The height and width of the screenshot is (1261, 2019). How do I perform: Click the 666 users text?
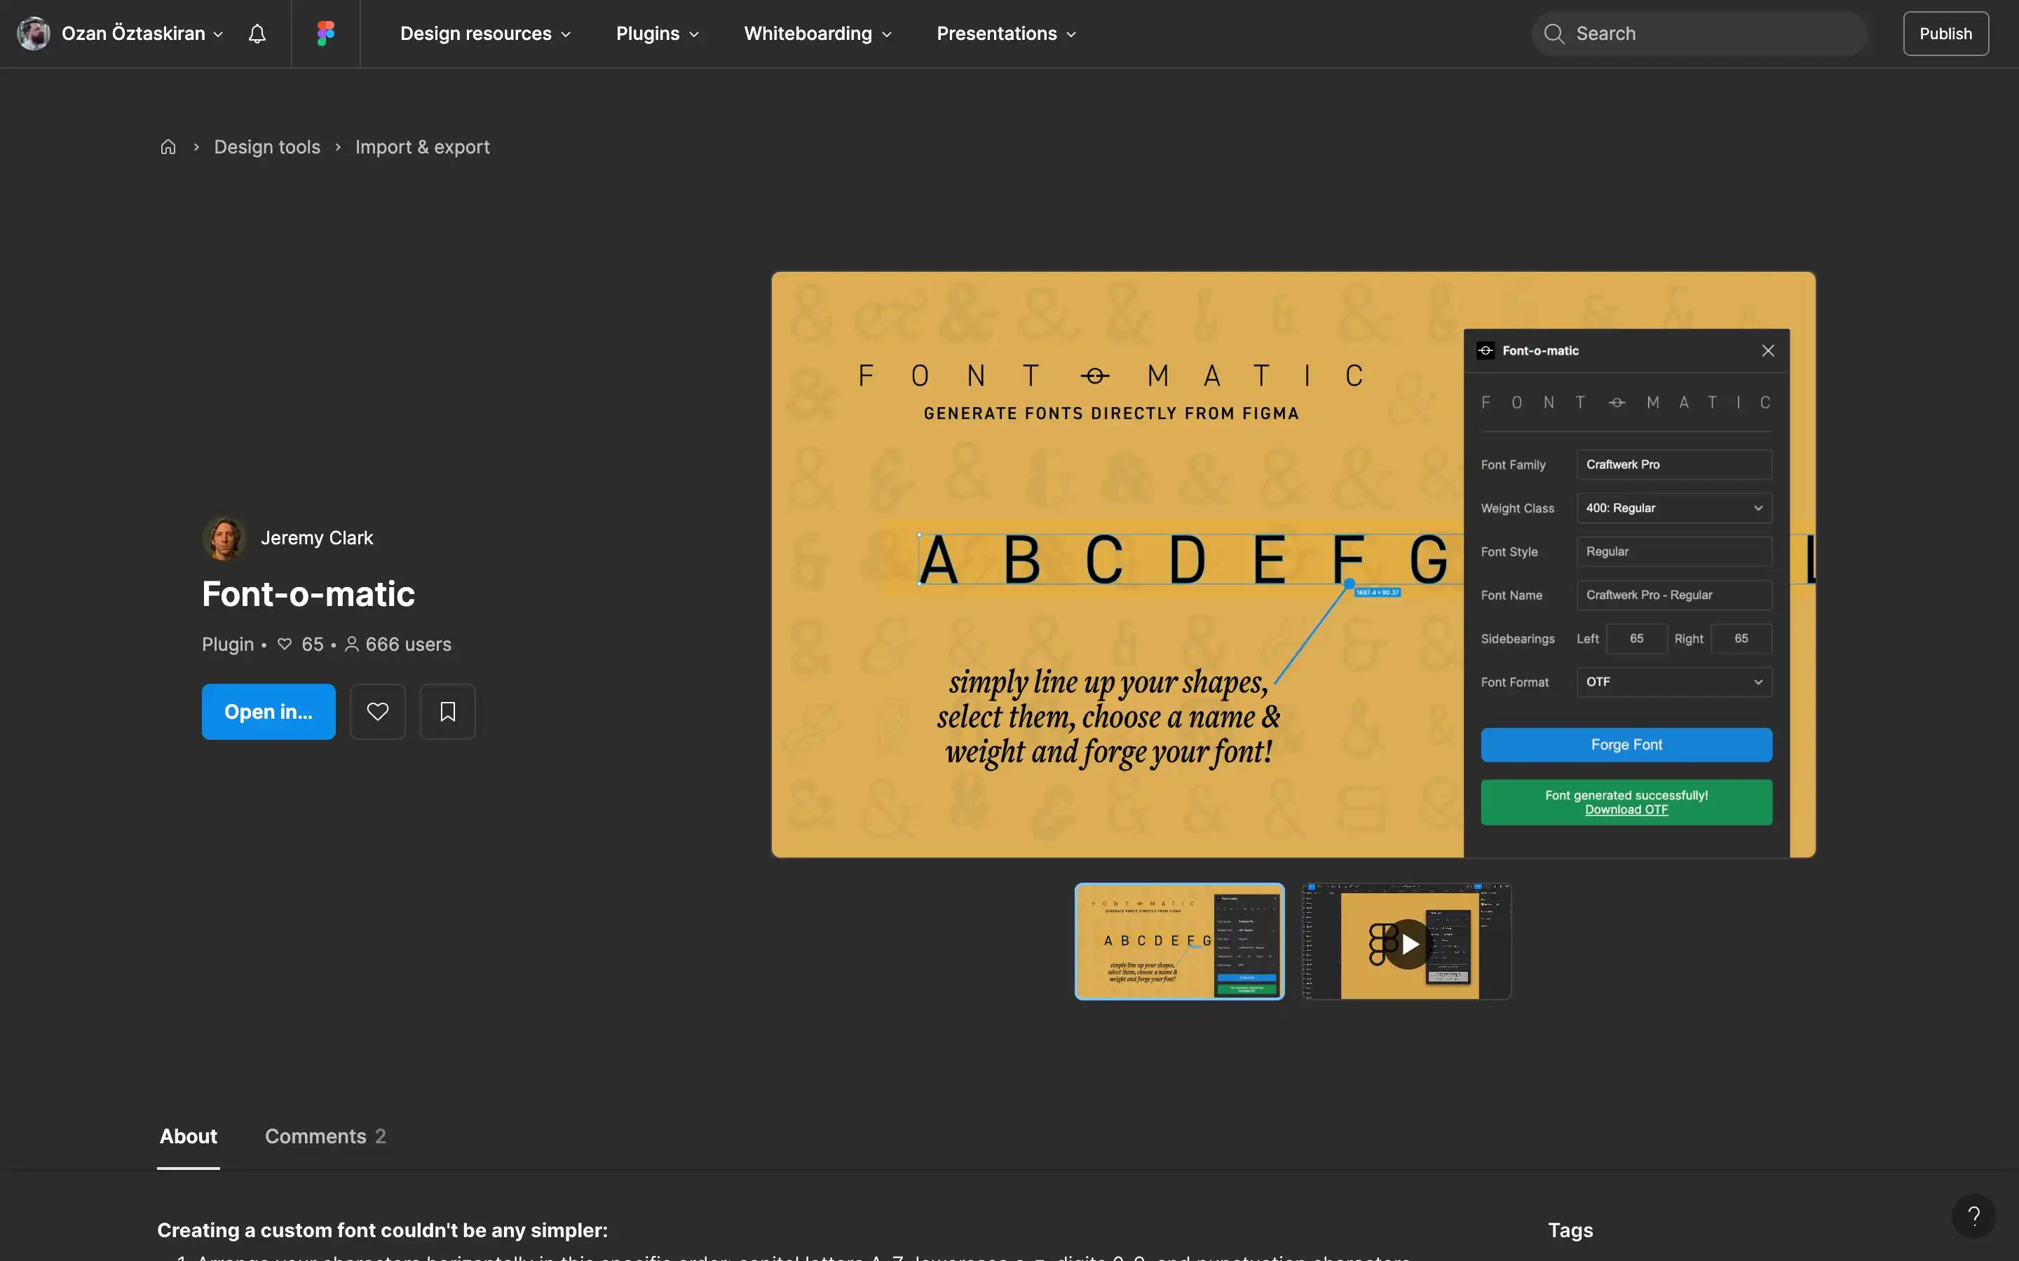(x=408, y=645)
